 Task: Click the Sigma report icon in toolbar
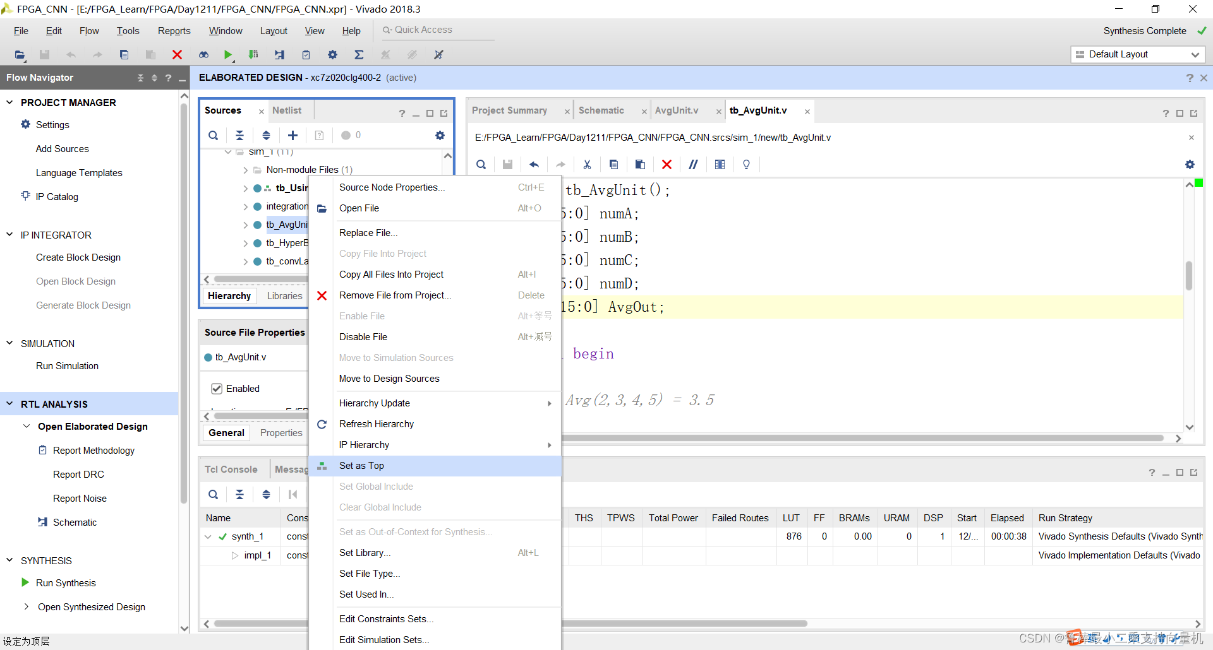coord(359,55)
